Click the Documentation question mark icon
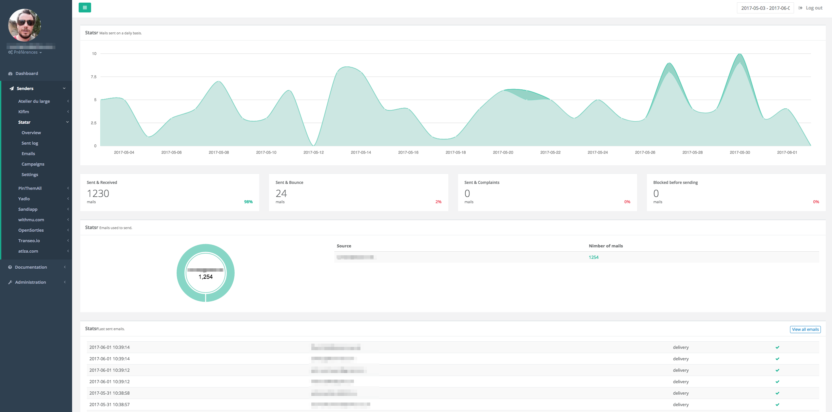 (x=10, y=267)
